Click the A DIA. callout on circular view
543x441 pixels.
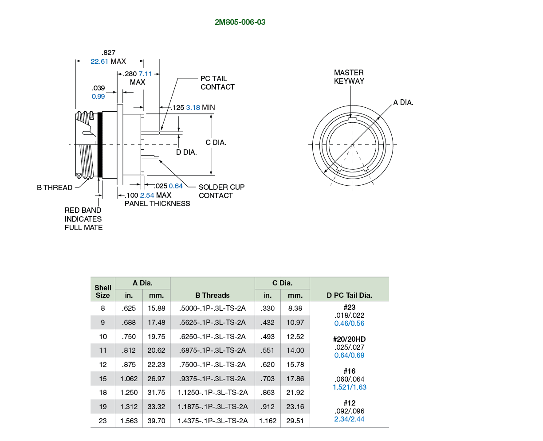click(x=403, y=102)
